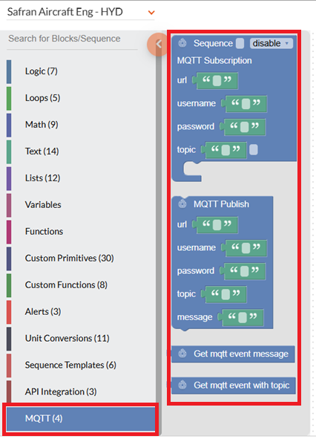Click the message text field in MQTT Publish
Image resolution: width=316 pixels, height=439 pixels.
point(243,317)
